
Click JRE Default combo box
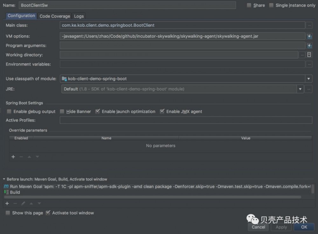(183, 89)
